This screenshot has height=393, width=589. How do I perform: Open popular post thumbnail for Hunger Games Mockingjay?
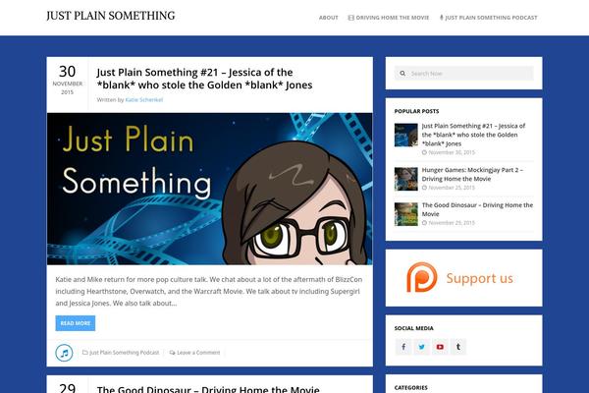(x=405, y=179)
